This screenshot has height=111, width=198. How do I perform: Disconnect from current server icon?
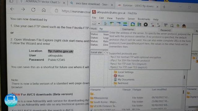pyautogui.click(x=152, y=25)
